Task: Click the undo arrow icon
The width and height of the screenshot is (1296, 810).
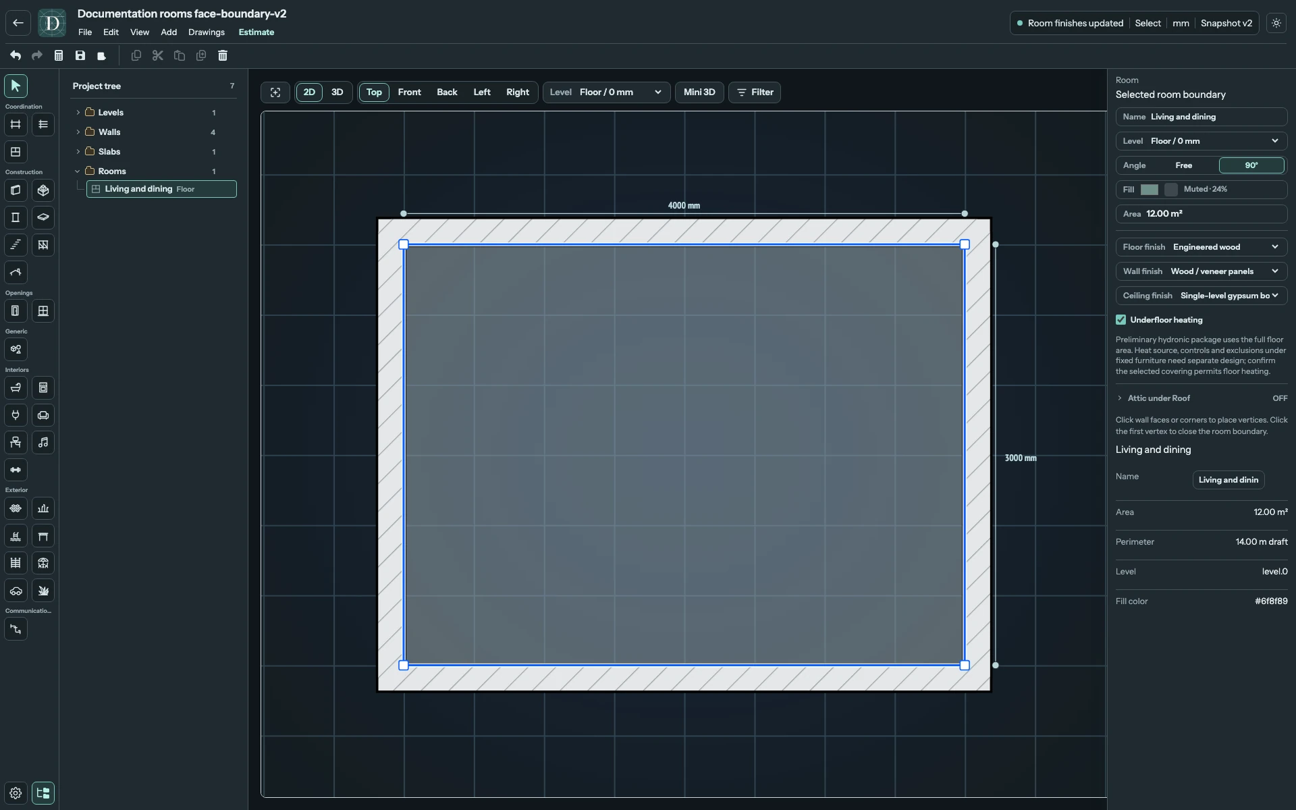Action: pos(16,55)
